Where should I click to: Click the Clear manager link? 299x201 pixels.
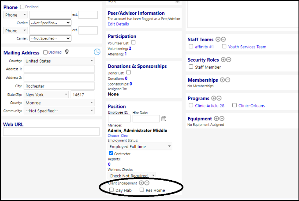pyautogui.click(x=125, y=136)
